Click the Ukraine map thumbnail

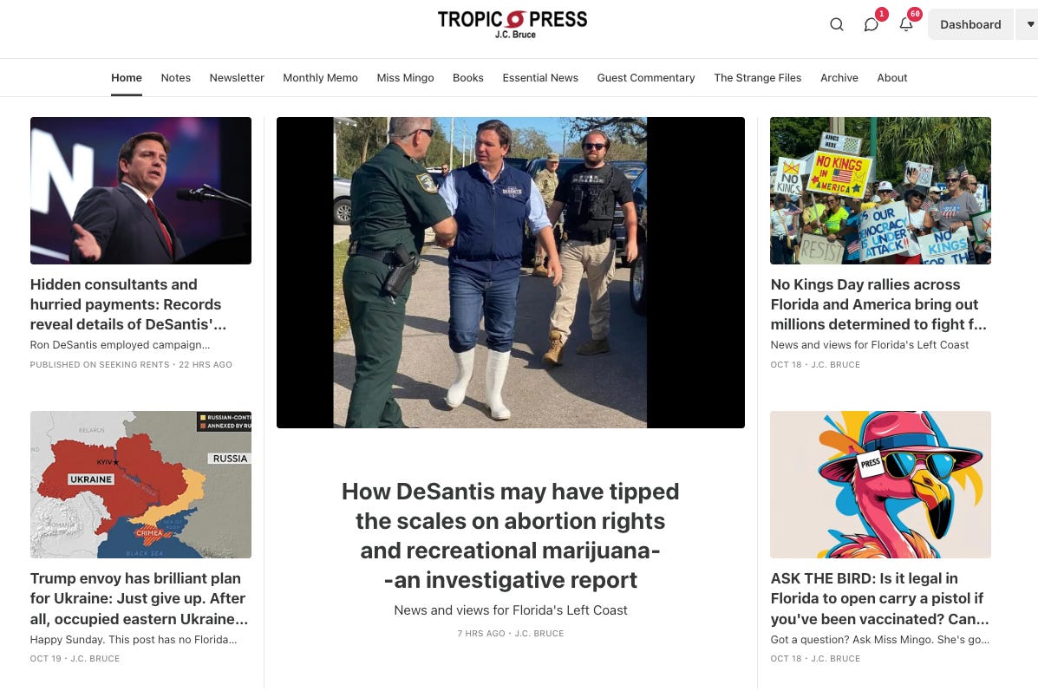click(x=141, y=485)
